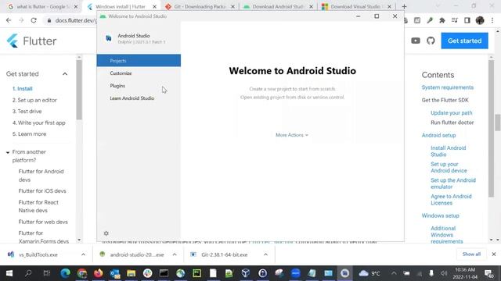Open 'Flutter for web devs' link
Viewport: 501px width, 281px height.
coord(43,222)
